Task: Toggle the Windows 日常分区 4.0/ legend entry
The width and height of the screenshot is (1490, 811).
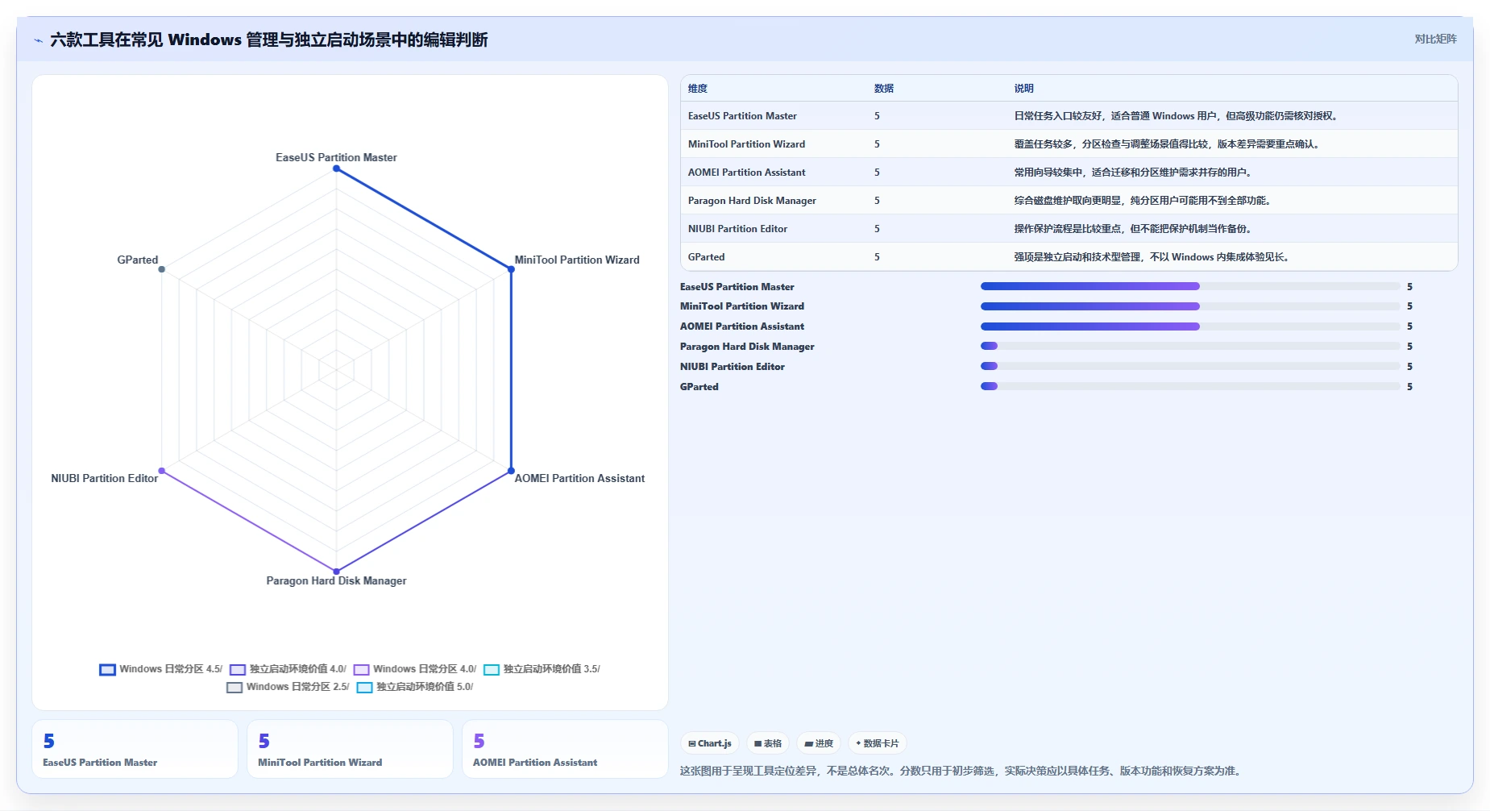Action: click(x=415, y=669)
